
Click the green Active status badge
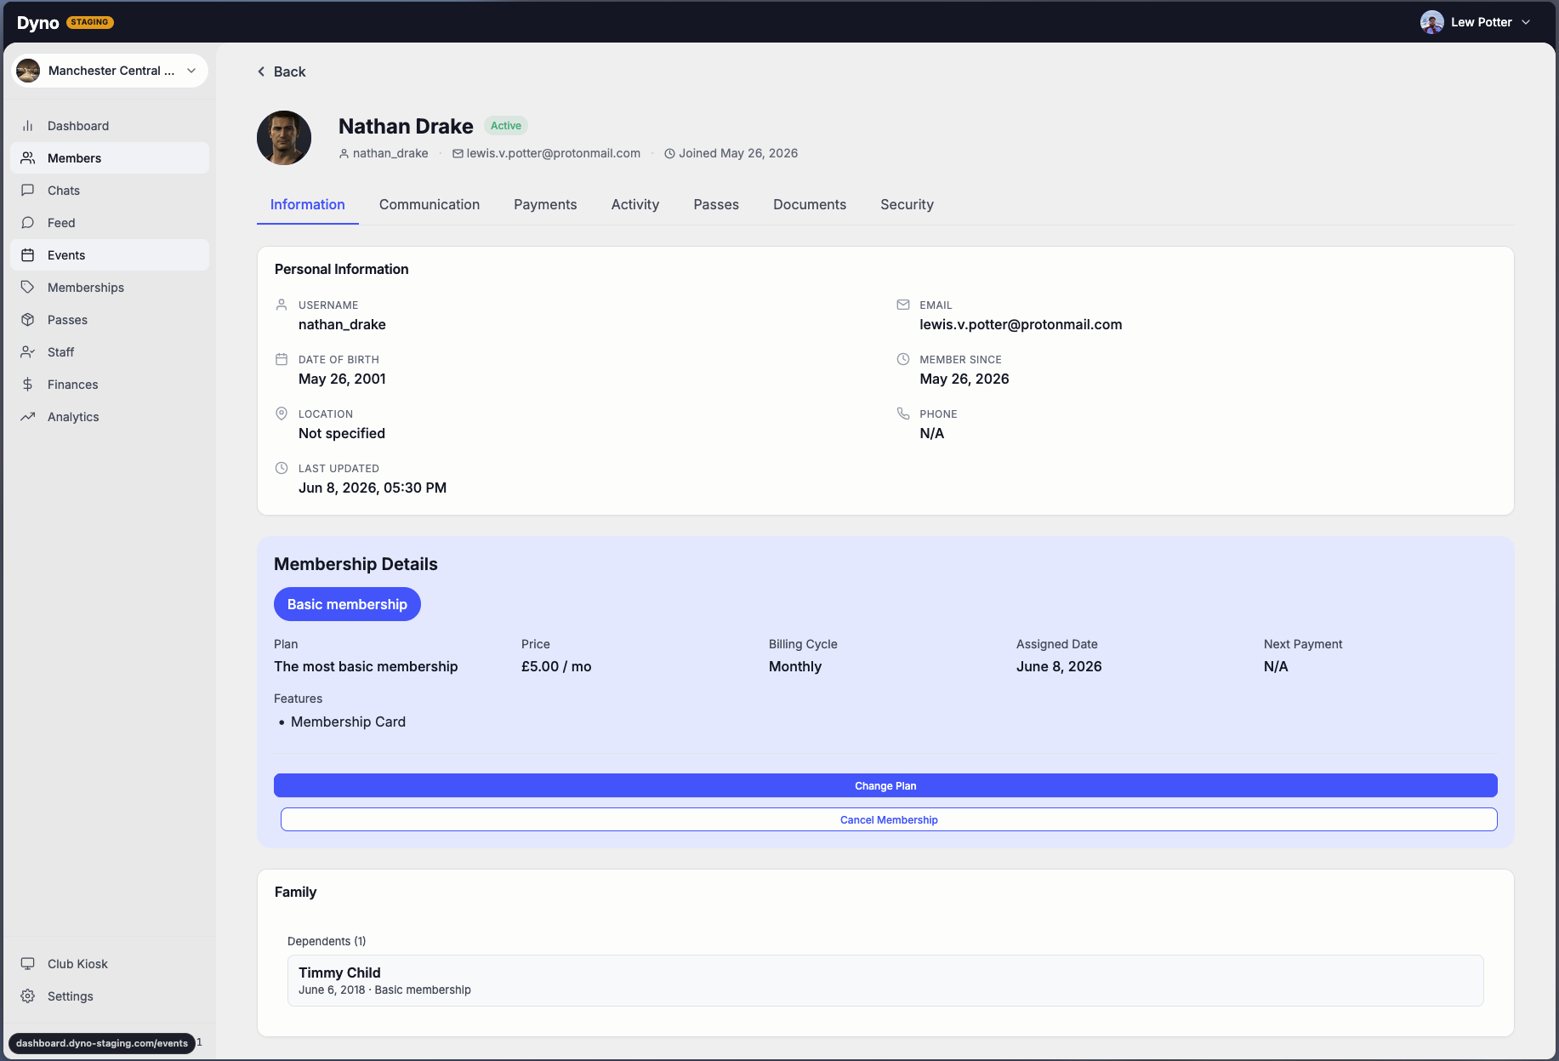click(506, 126)
